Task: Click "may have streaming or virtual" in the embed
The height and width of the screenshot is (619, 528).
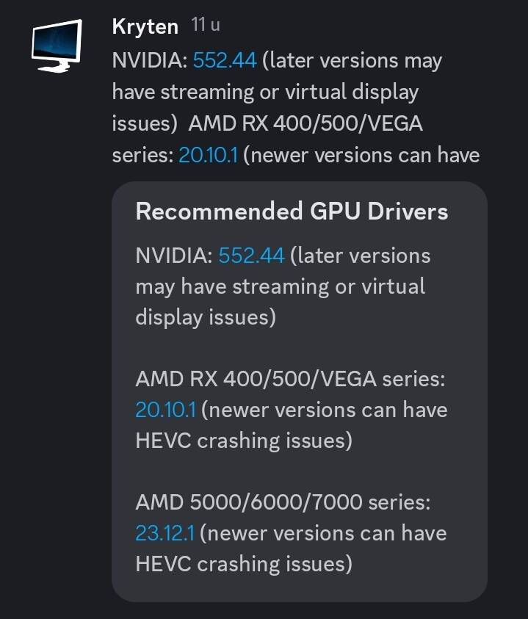Action: [280, 286]
